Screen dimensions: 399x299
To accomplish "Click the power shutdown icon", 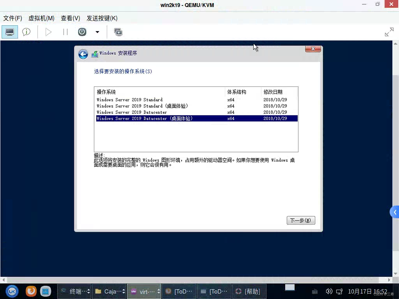I will pyautogui.click(x=82, y=32).
